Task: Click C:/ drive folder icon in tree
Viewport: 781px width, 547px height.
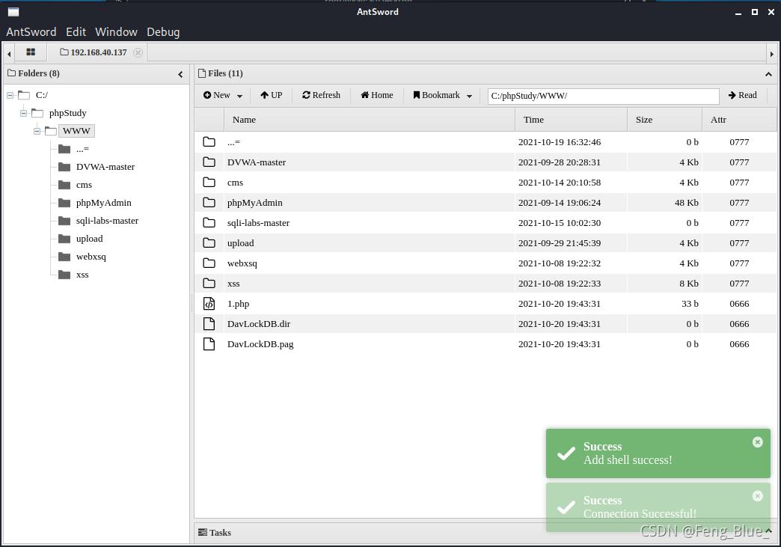Action: tap(24, 94)
